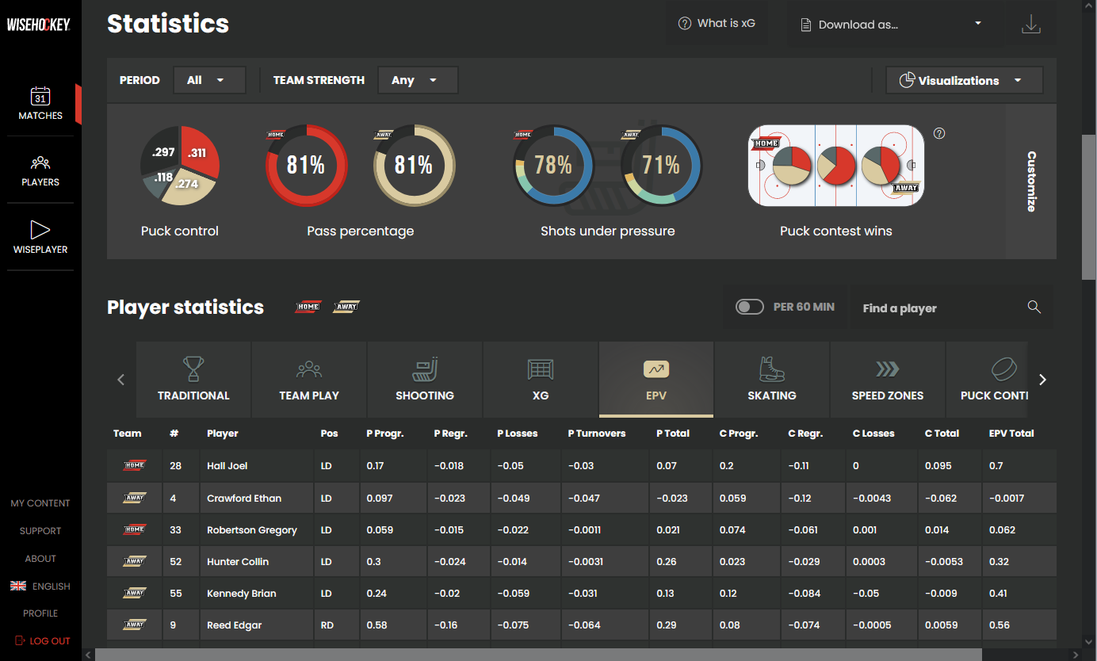Image resolution: width=1097 pixels, height=661 pixels.
Task: Open the Matches section in the sidebar
Action: point(40,104)
